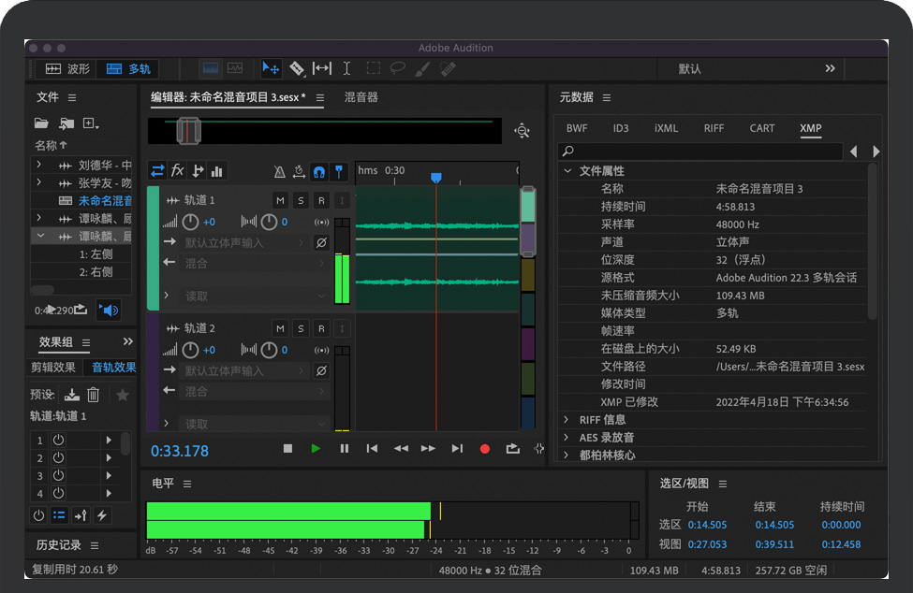Switch to the 混音器 tab
This screenshot has width=913, height=593.
(361, 97)
